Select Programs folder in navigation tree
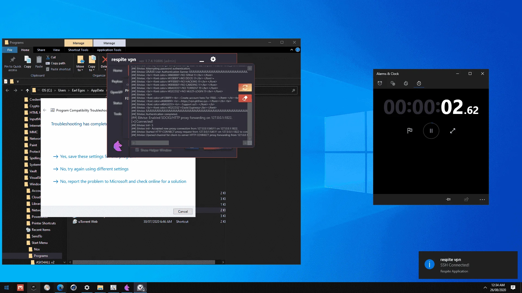522x293 pixels. tap(41, 256)
